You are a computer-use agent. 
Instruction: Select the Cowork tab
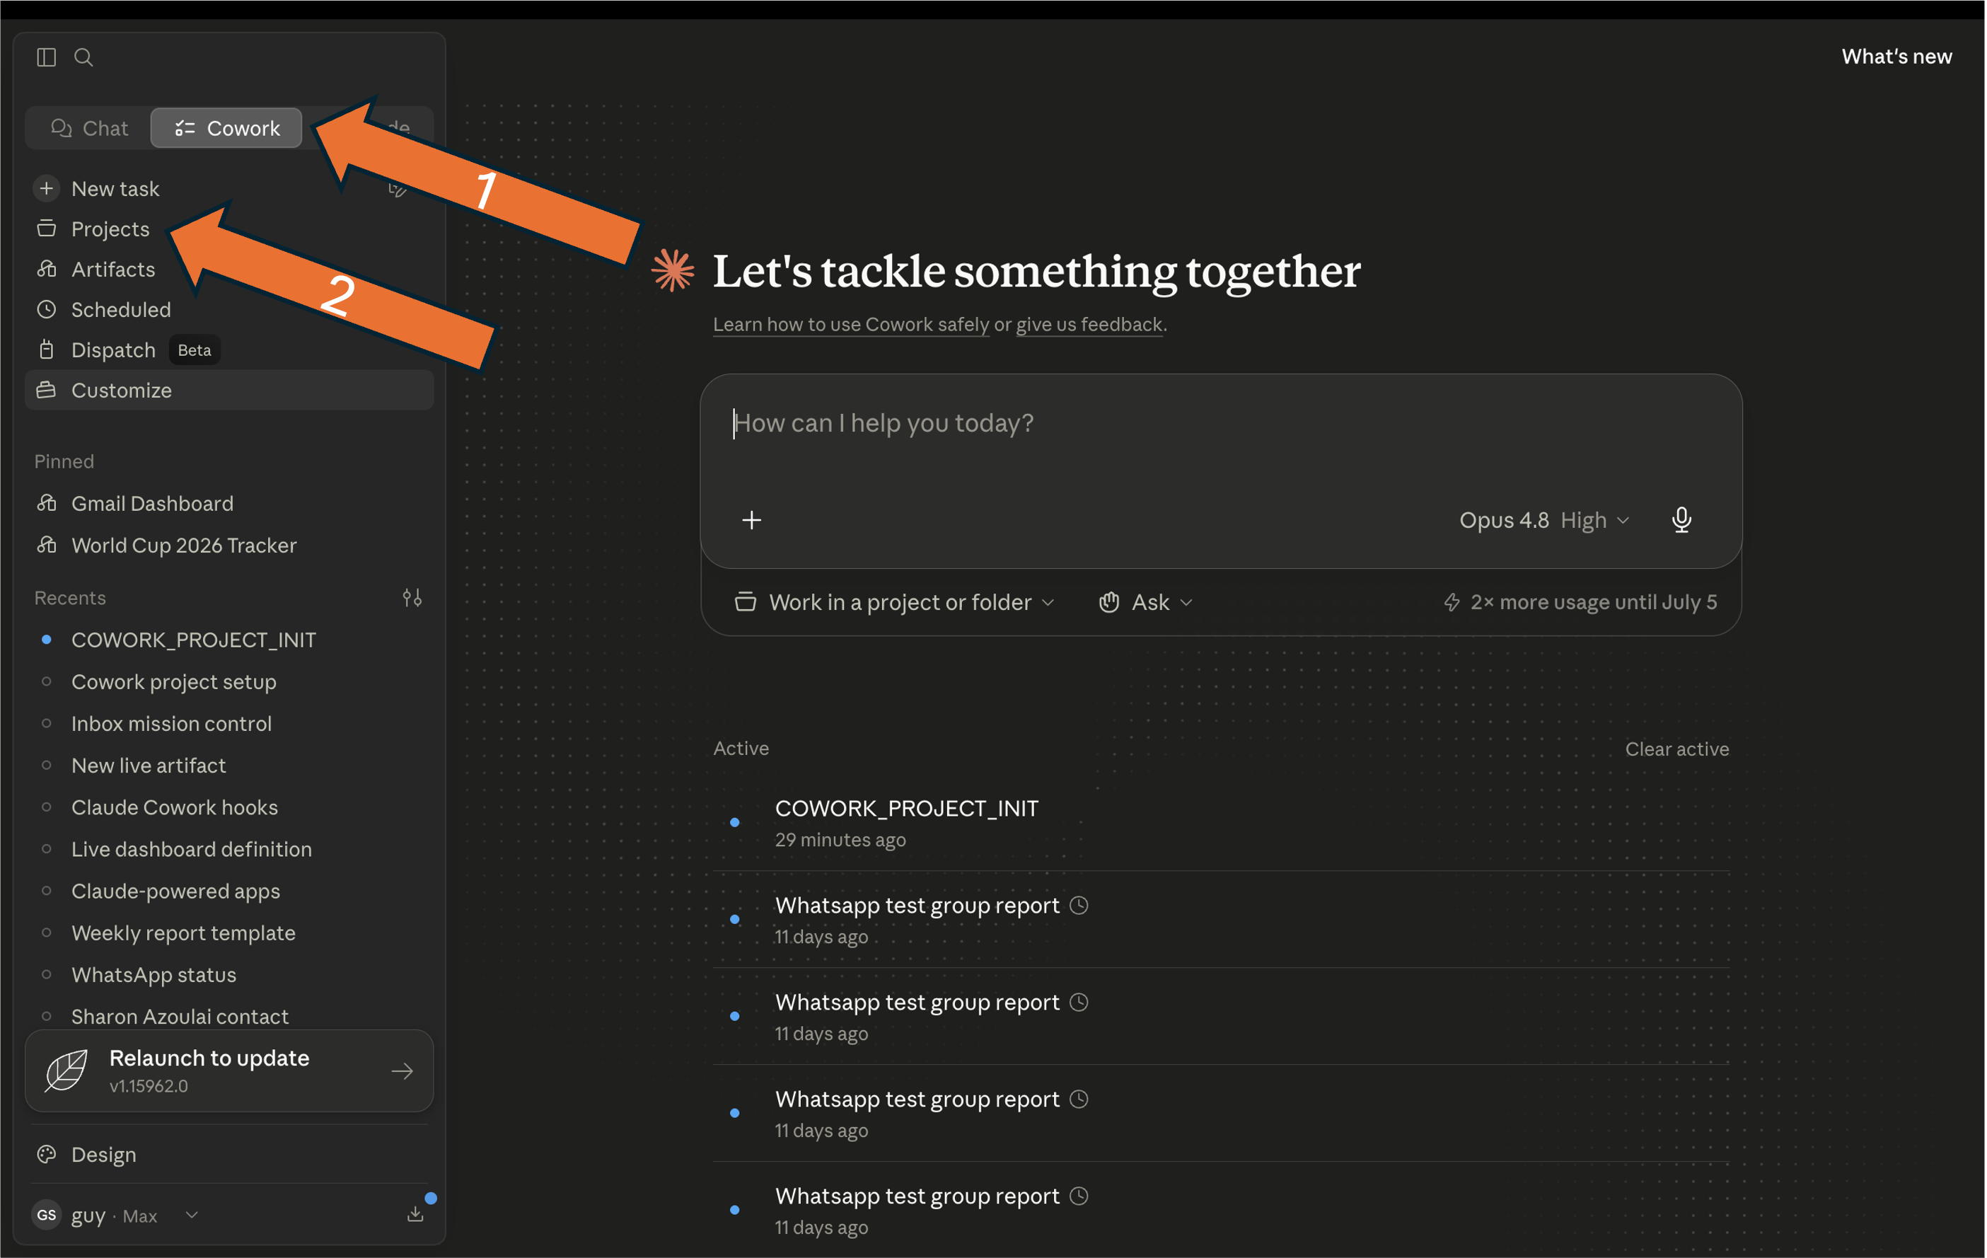click(x=226, y=128)
